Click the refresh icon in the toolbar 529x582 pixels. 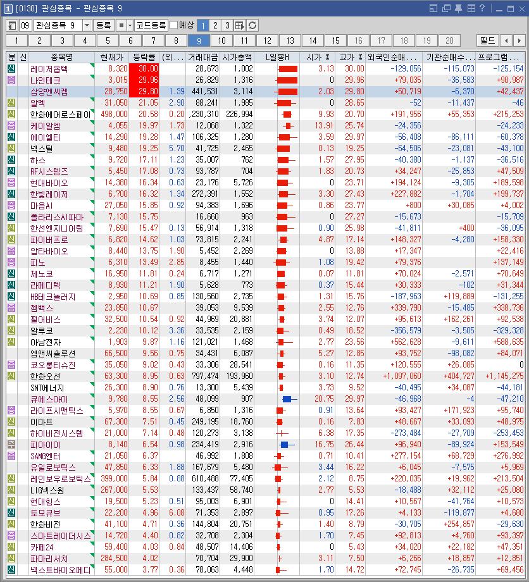click(x=252, y=25)
